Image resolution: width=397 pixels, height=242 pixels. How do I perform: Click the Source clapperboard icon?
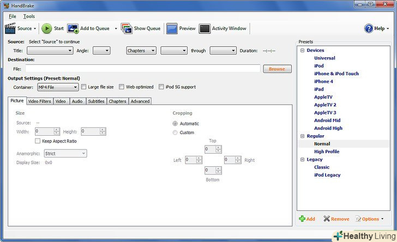pyautogui.click(x=10, y=28)
